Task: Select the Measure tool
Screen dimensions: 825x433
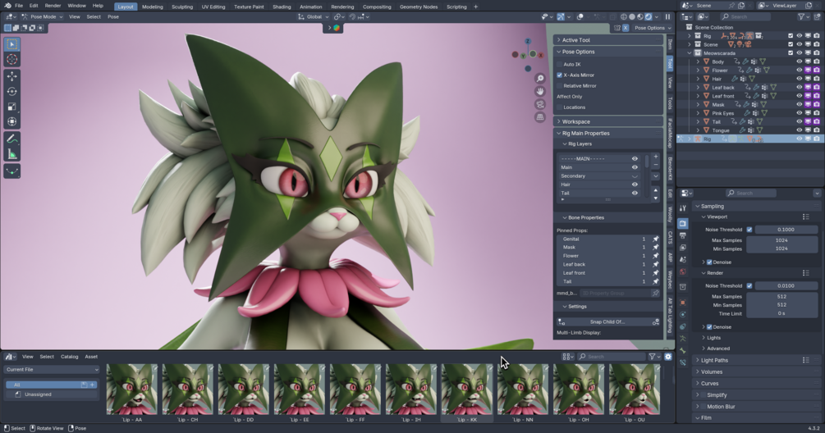Action: (11, 154)
